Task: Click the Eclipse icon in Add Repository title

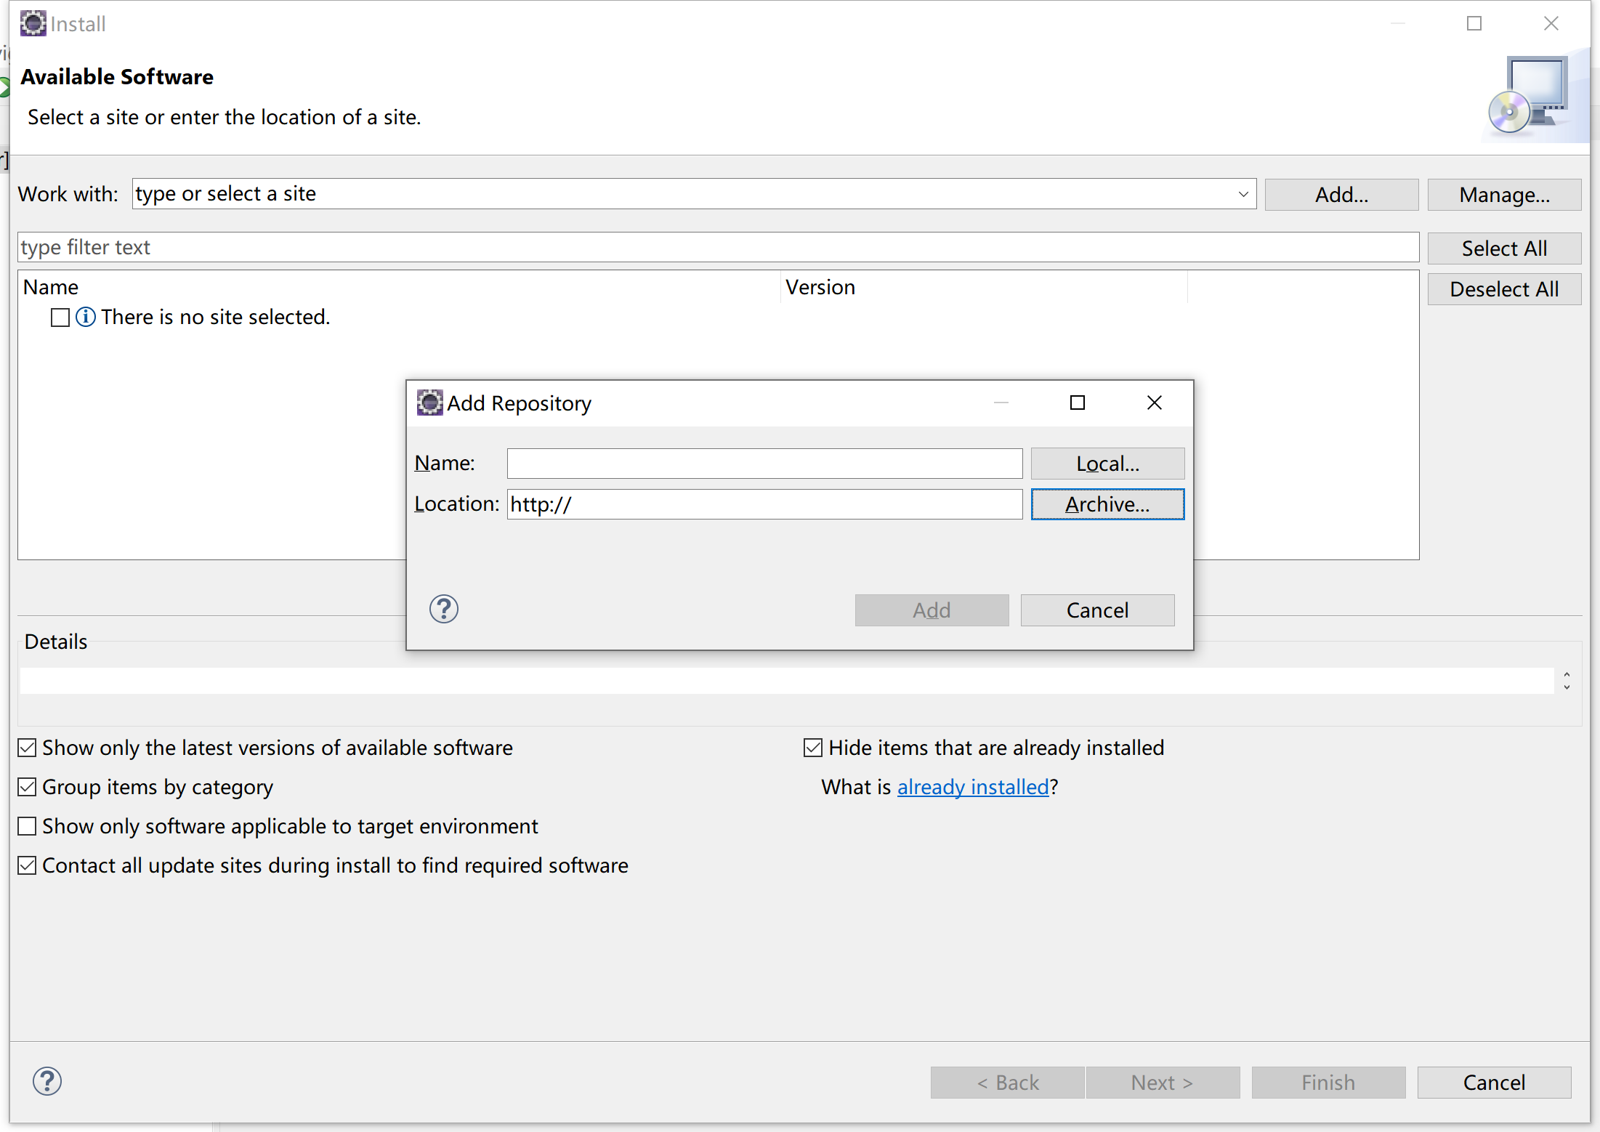Action: (x=429, y=403)
